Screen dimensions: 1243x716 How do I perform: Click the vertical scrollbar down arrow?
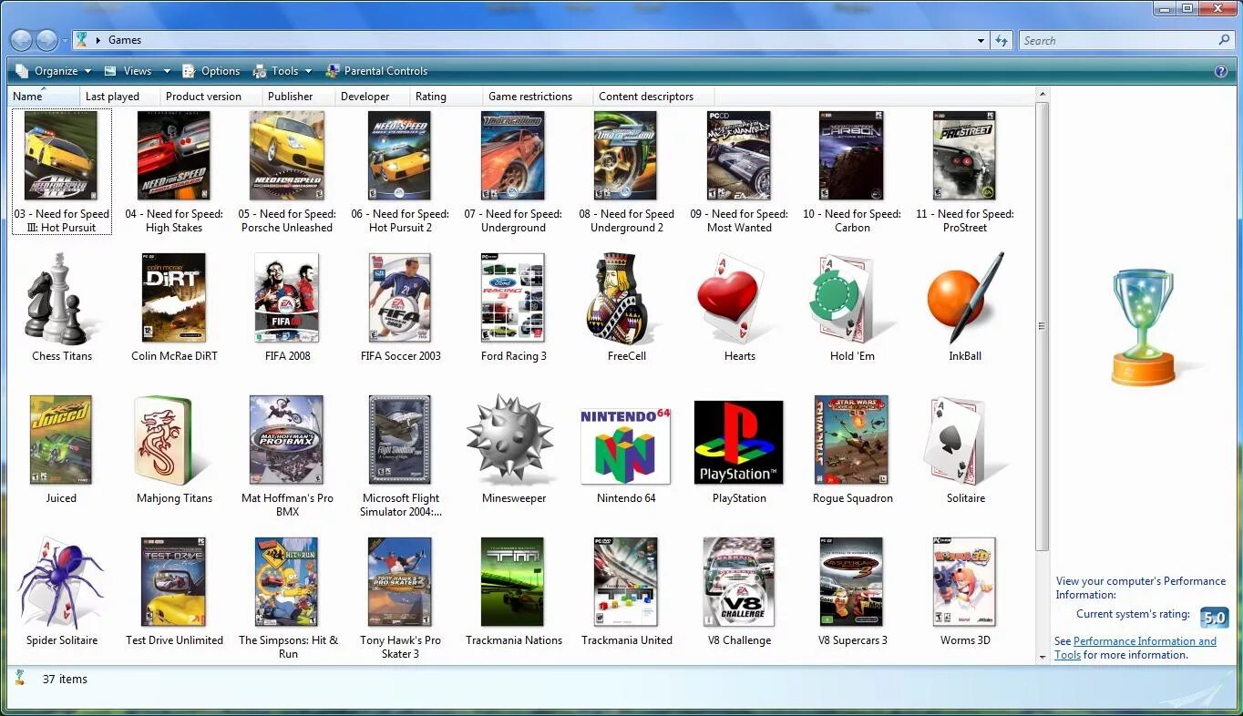pyautogui.click(x=1043, y=657)
